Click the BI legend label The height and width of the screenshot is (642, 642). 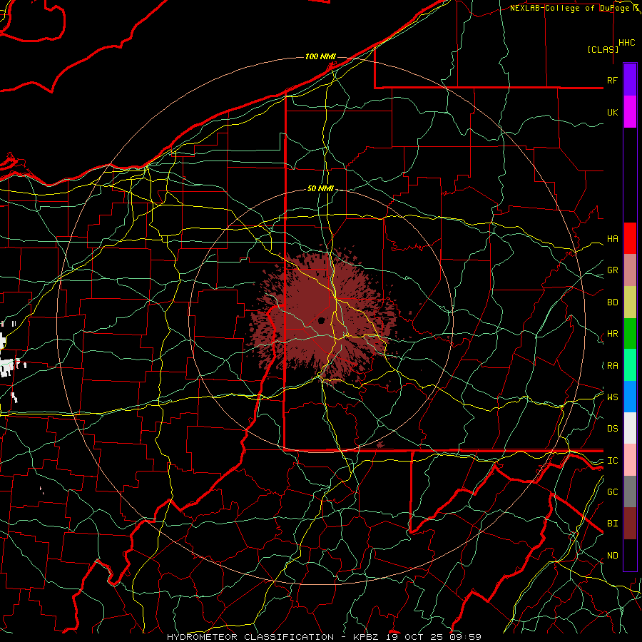[612, 524]
